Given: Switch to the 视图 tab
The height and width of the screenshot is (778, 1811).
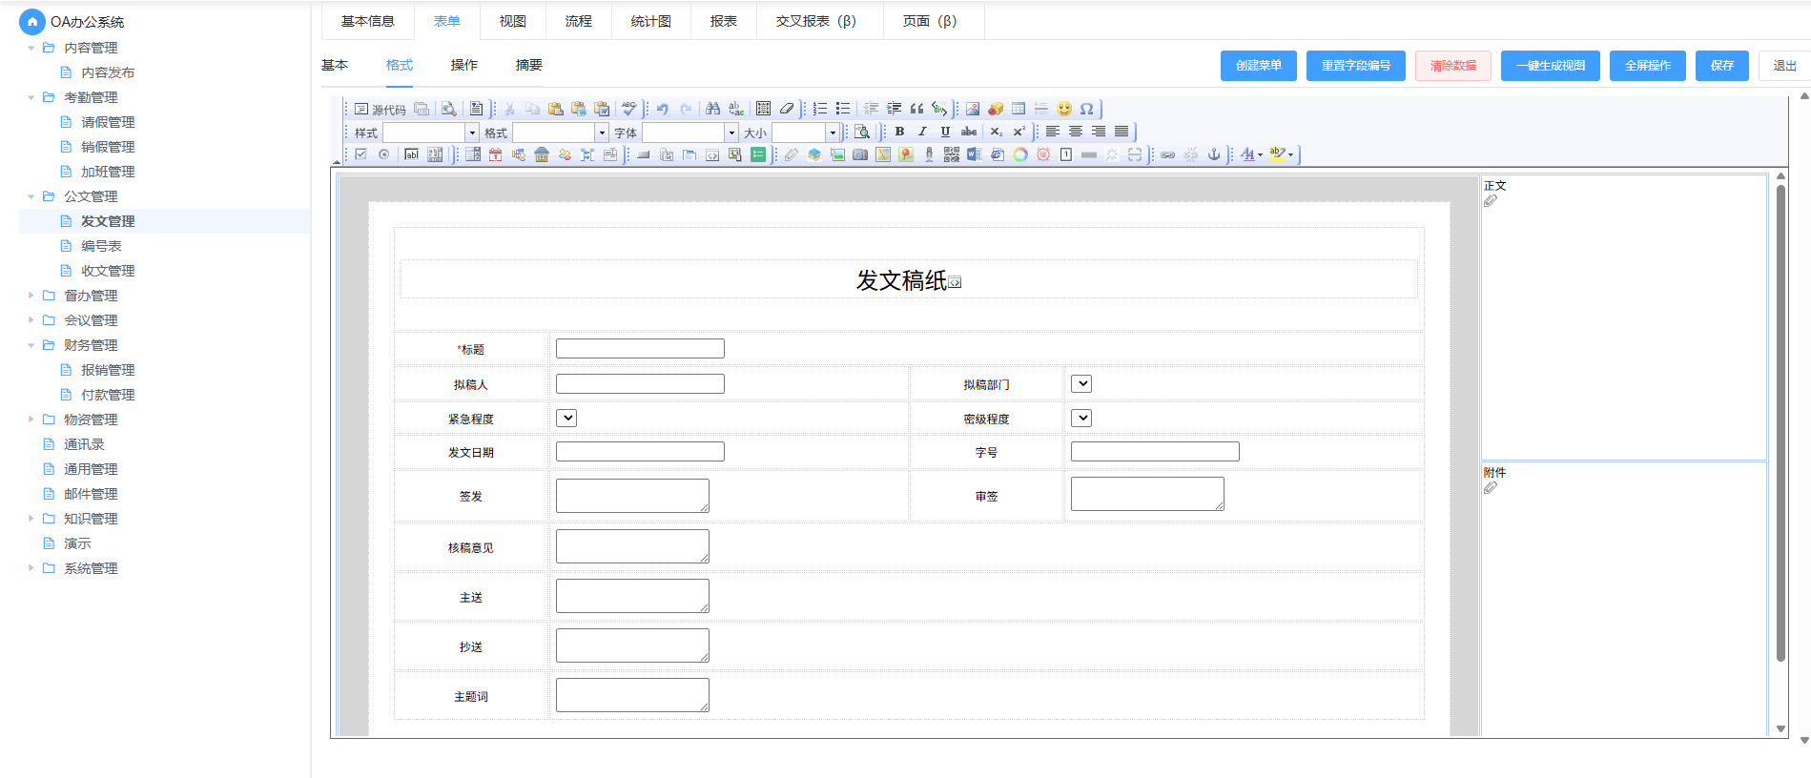Looking at the screenshot, I should (512, 21).
